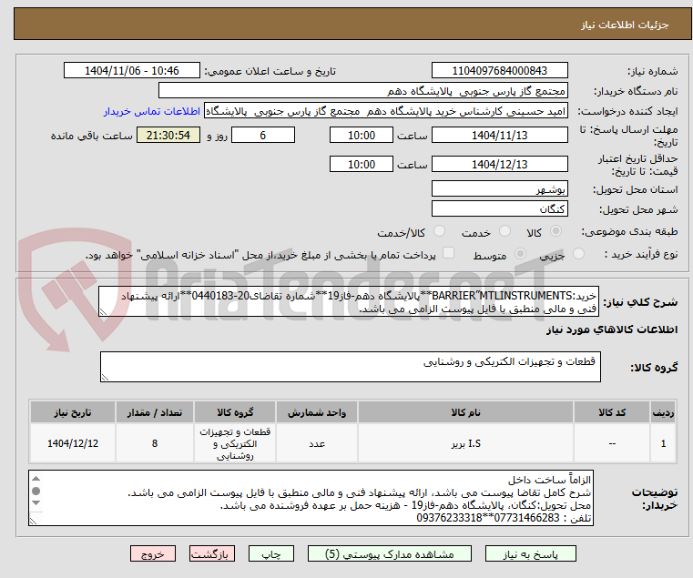Click the price validity date 1404/12/13
This screenshot has height=578, width=693.
coord(499,165)
